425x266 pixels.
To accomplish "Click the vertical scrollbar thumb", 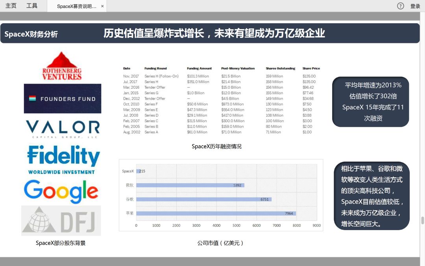I will point(422,220).
